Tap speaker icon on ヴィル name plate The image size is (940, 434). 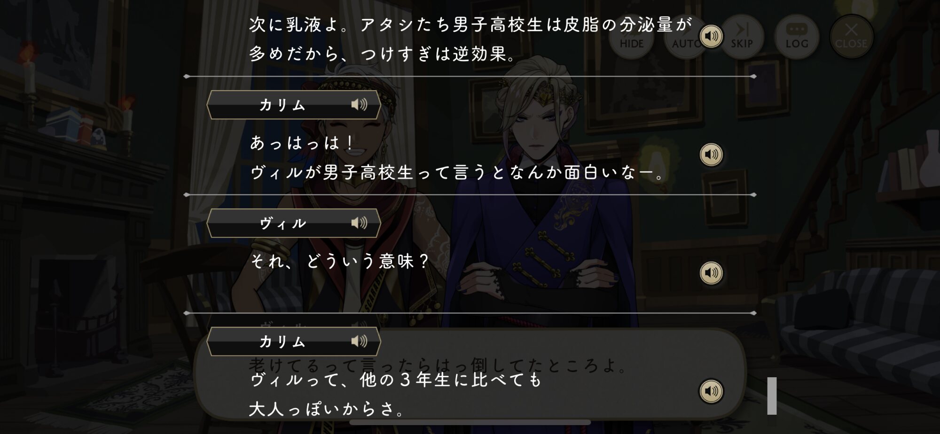click(x=360, y=223)
